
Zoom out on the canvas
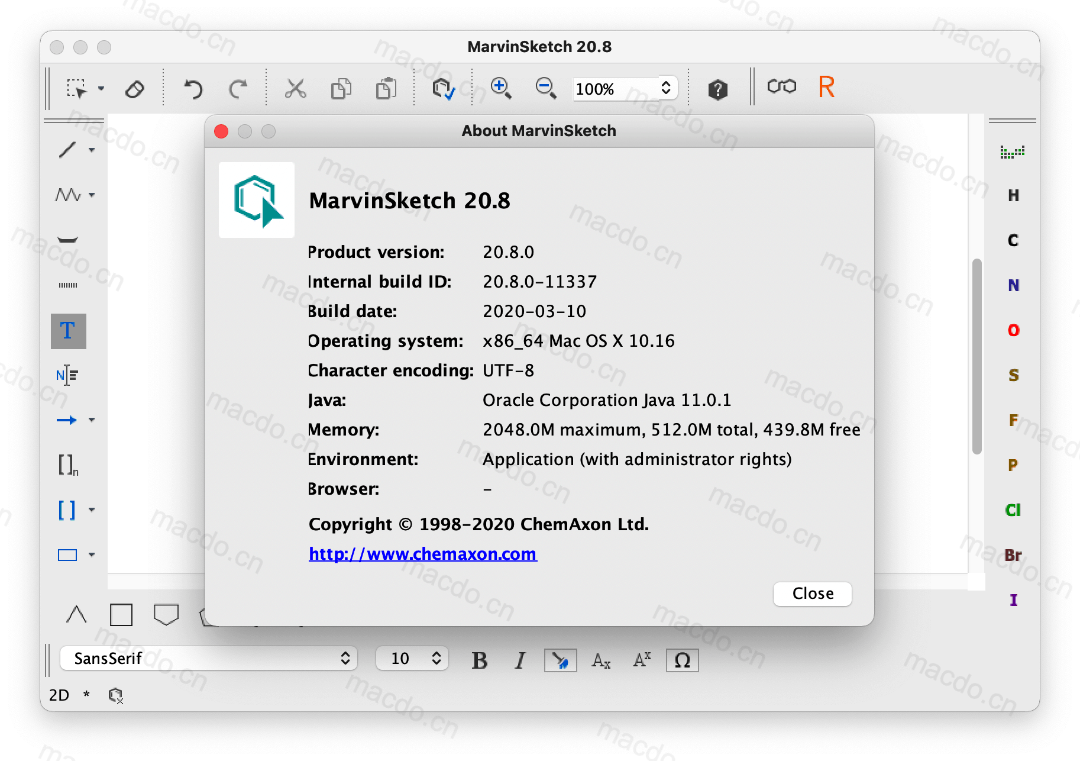point(545,89)
